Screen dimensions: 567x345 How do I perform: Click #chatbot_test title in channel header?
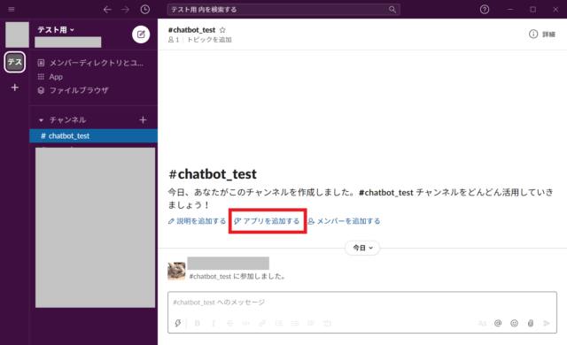pyautogui.click(x=191, y=30)
